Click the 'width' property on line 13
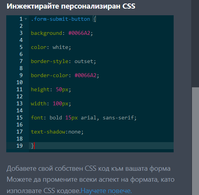The width and height of the screenshot is (199, 195). pyautogui.click(x=39, y=104)
